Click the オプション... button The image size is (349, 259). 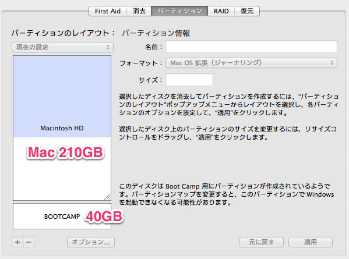[x=91, y=242]
